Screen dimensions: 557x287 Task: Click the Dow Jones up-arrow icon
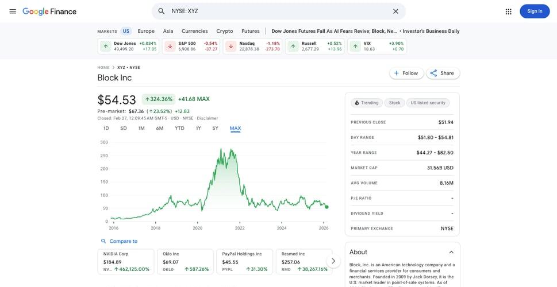coord(106,46)
